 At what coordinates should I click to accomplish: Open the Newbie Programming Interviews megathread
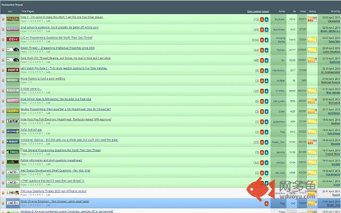(65, 109)
